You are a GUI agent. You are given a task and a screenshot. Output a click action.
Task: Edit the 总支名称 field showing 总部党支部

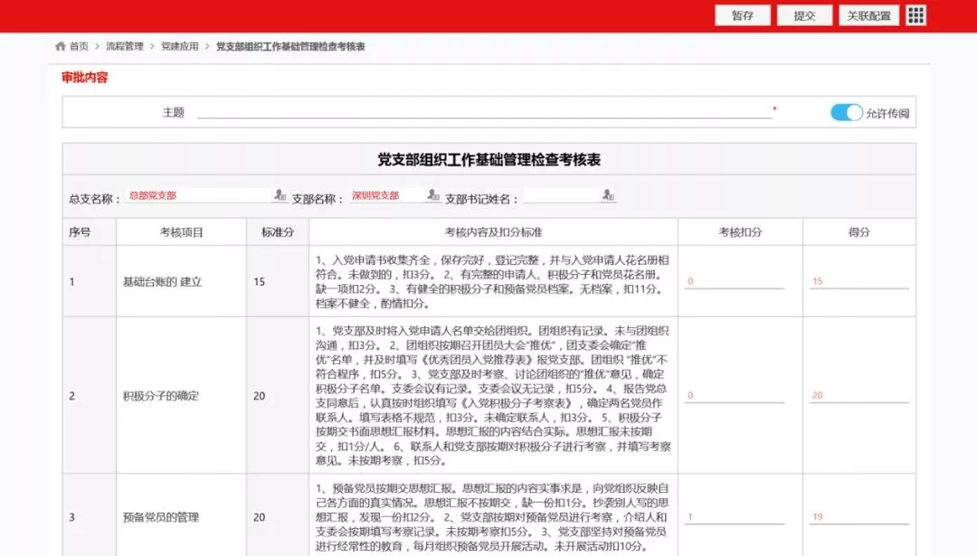[x=199, y=195]
